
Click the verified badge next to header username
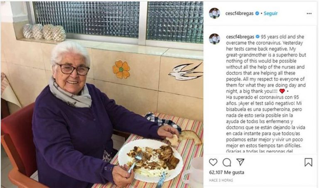tap(257, 13)
